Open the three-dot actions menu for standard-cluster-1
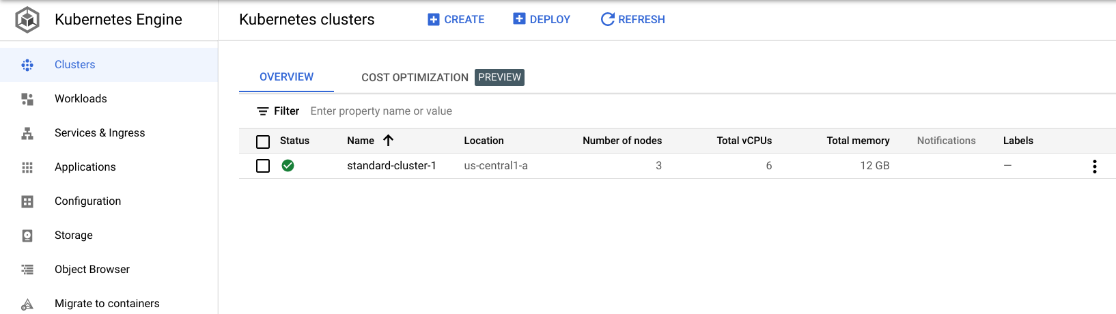 coord(1094,166)
